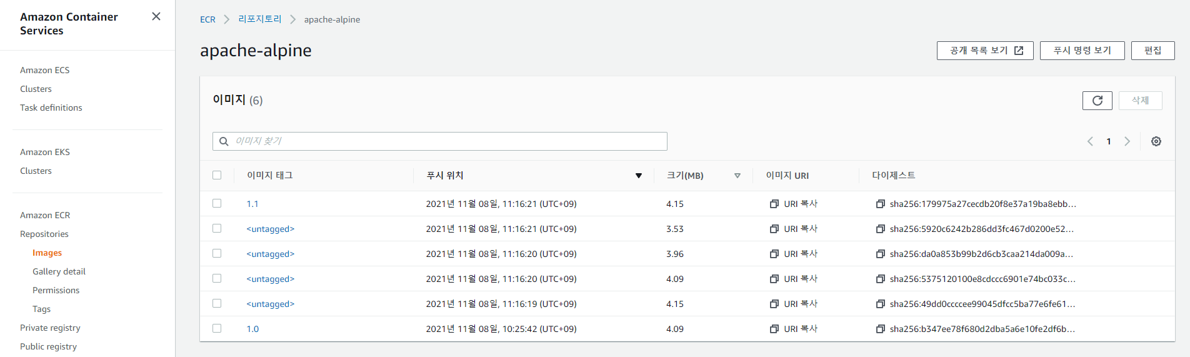This screenshot has height=357, width=1190.
Task: Open untagged image pushed 11:16:19
Action: pos(271,304)
